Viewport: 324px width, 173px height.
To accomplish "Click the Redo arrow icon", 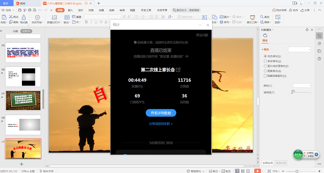I will click(x=46, y=10).
